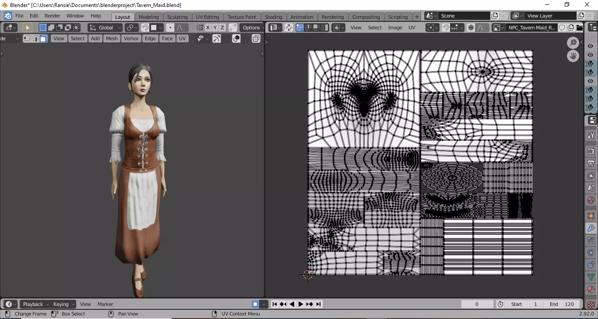The height and width of the screenshot is (319, 598).
Task: Select UV vertex selection mode
Action: tap(300, 28)
